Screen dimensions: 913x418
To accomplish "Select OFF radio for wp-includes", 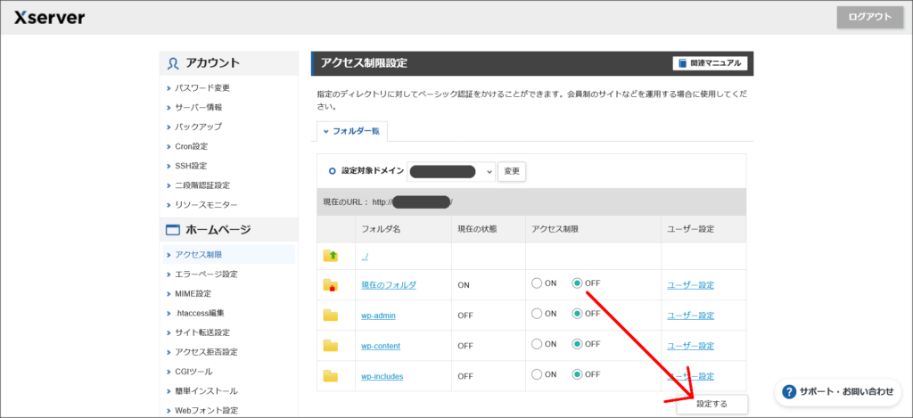I will [578, 373].
